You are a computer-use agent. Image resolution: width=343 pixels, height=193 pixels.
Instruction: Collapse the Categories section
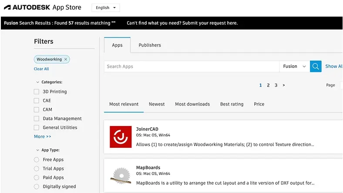coord(37,82)
